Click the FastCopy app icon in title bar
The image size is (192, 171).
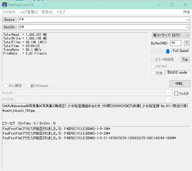click(4, 5)
